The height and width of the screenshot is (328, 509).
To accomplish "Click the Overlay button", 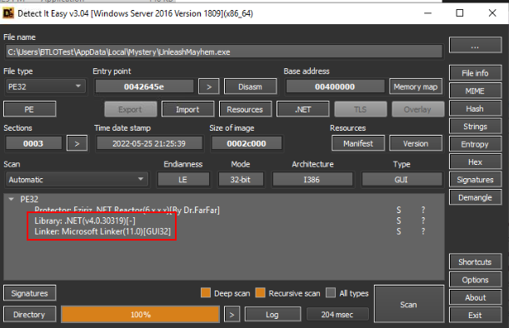I will point(418,109).
